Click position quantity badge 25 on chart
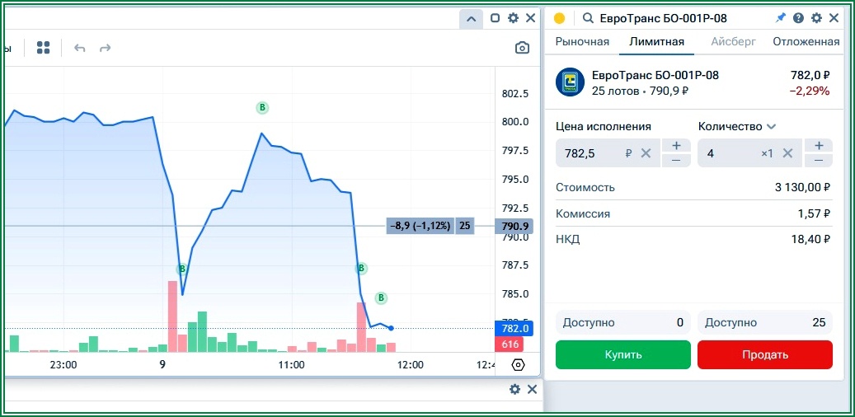Viewport: 855px width, 417px height. point(464,226)
